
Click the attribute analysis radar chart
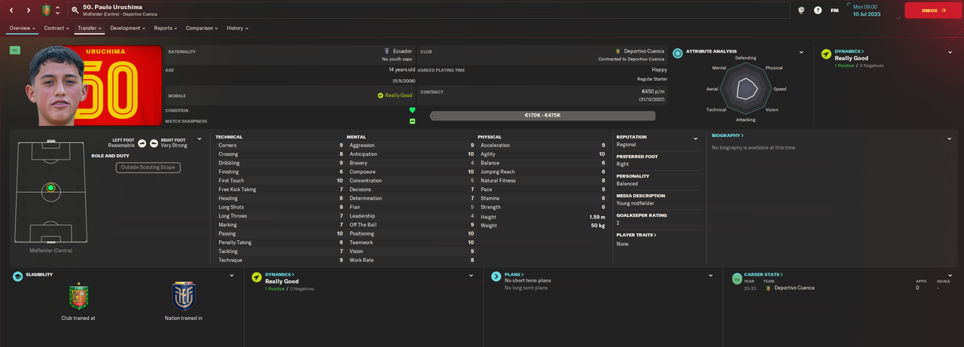click(x=746, y=89)
